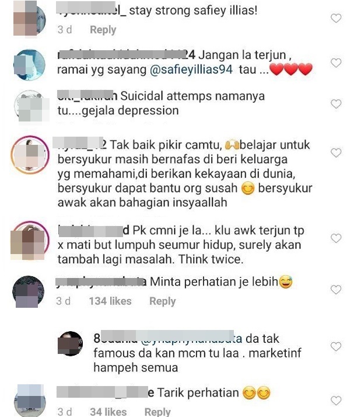Viewport: 361px width, 417px height.
Task: Open profile picture beside 'Jangan la terjun'
Action: point(30,65)
